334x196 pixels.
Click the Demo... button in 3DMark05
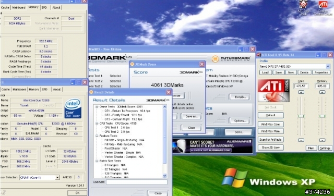(238, 132)
